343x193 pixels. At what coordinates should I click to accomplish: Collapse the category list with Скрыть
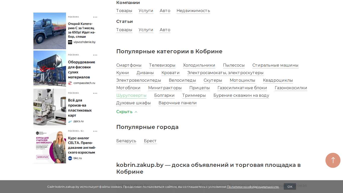point(127,112)
